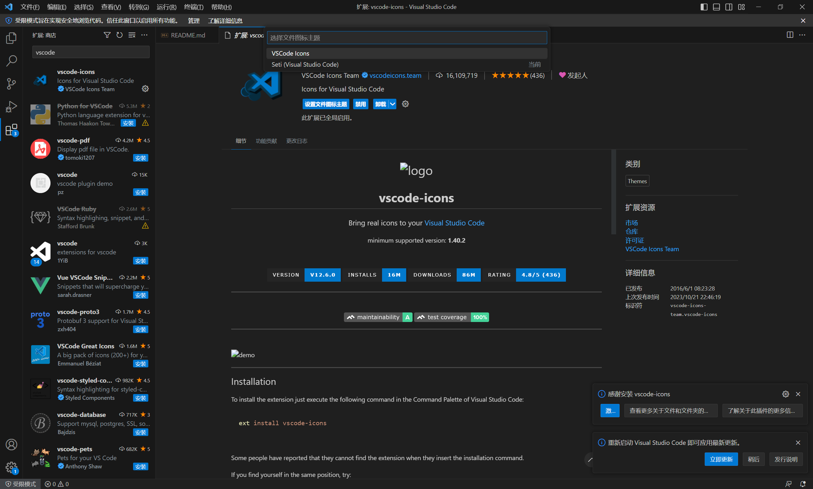Screen dimensions: 813x489
Task: Click the Disable (禁用) button
Action: click(360, 104)
